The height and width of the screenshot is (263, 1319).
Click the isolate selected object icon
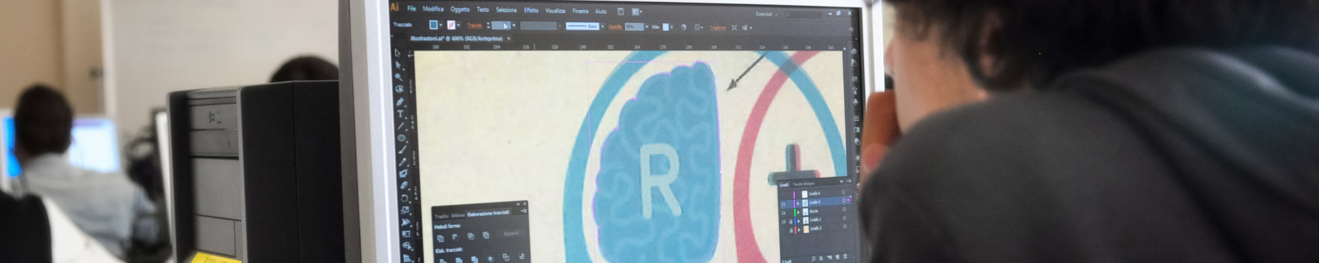[x=734, y=28]
